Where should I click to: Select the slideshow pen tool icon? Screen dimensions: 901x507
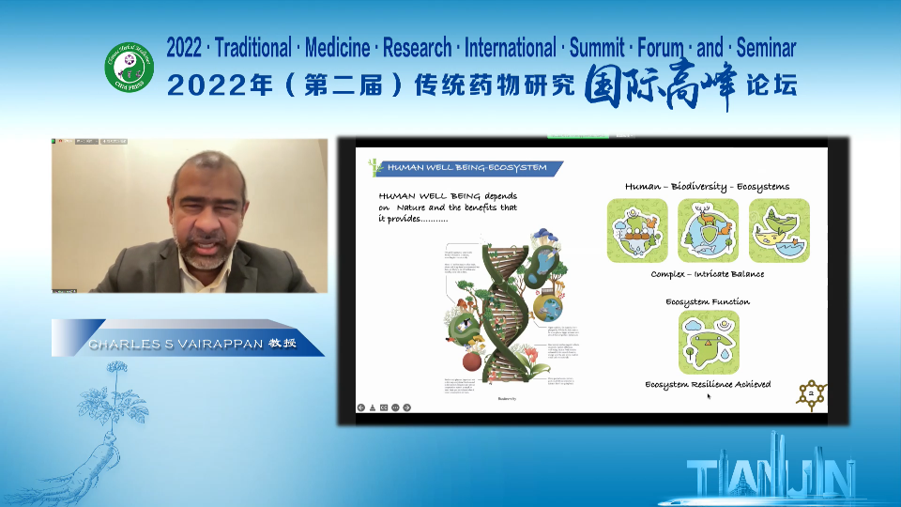coord(373,407)
